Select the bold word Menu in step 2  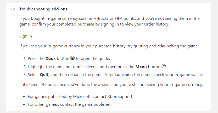141,67
